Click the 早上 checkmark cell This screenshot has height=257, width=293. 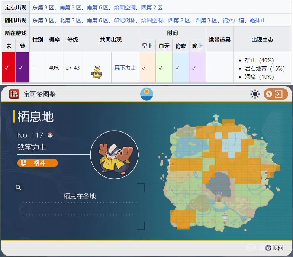[x=147, y=67]
